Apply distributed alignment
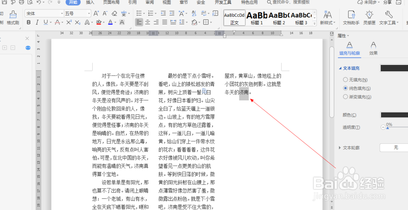 [173, 22]
